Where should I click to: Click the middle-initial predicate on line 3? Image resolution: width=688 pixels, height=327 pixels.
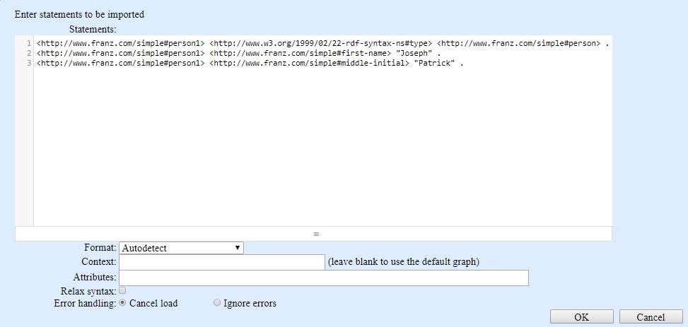click(309, 63)
